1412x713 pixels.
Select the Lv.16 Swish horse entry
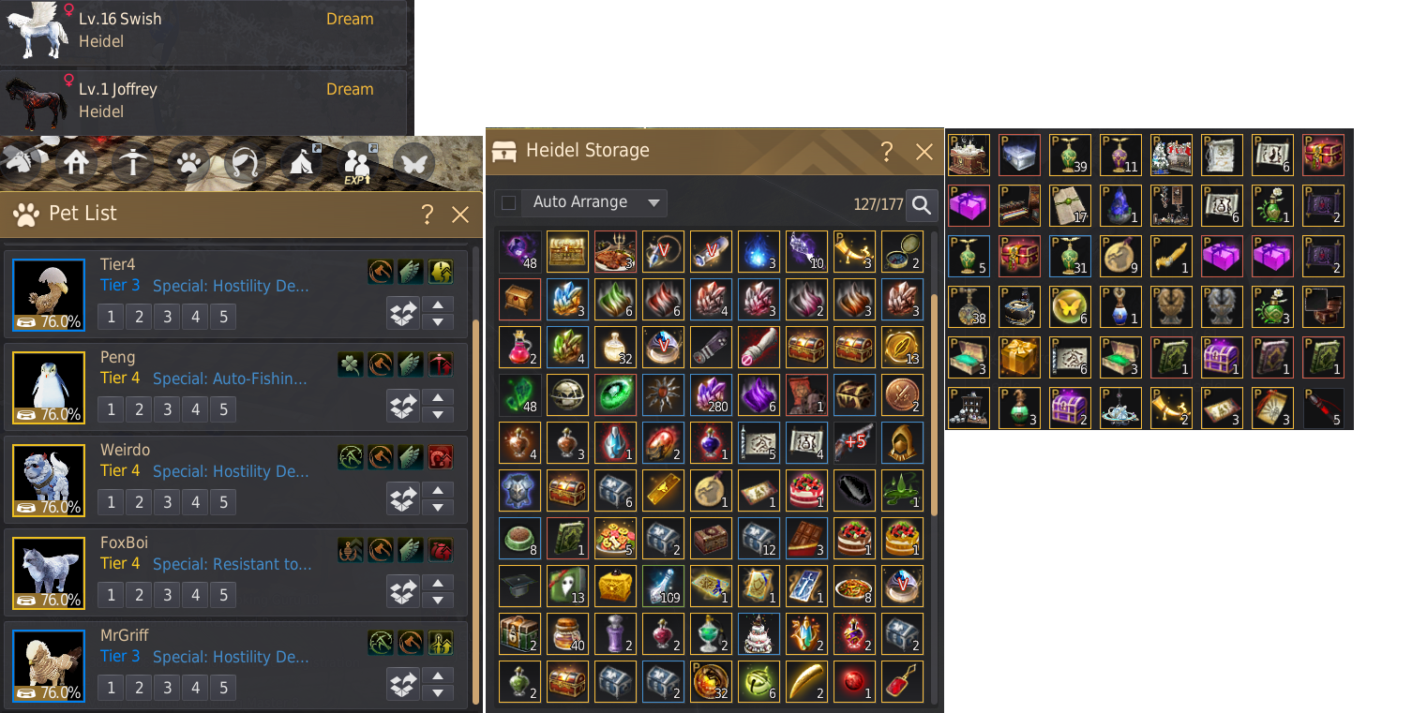[x=204, y=31]
